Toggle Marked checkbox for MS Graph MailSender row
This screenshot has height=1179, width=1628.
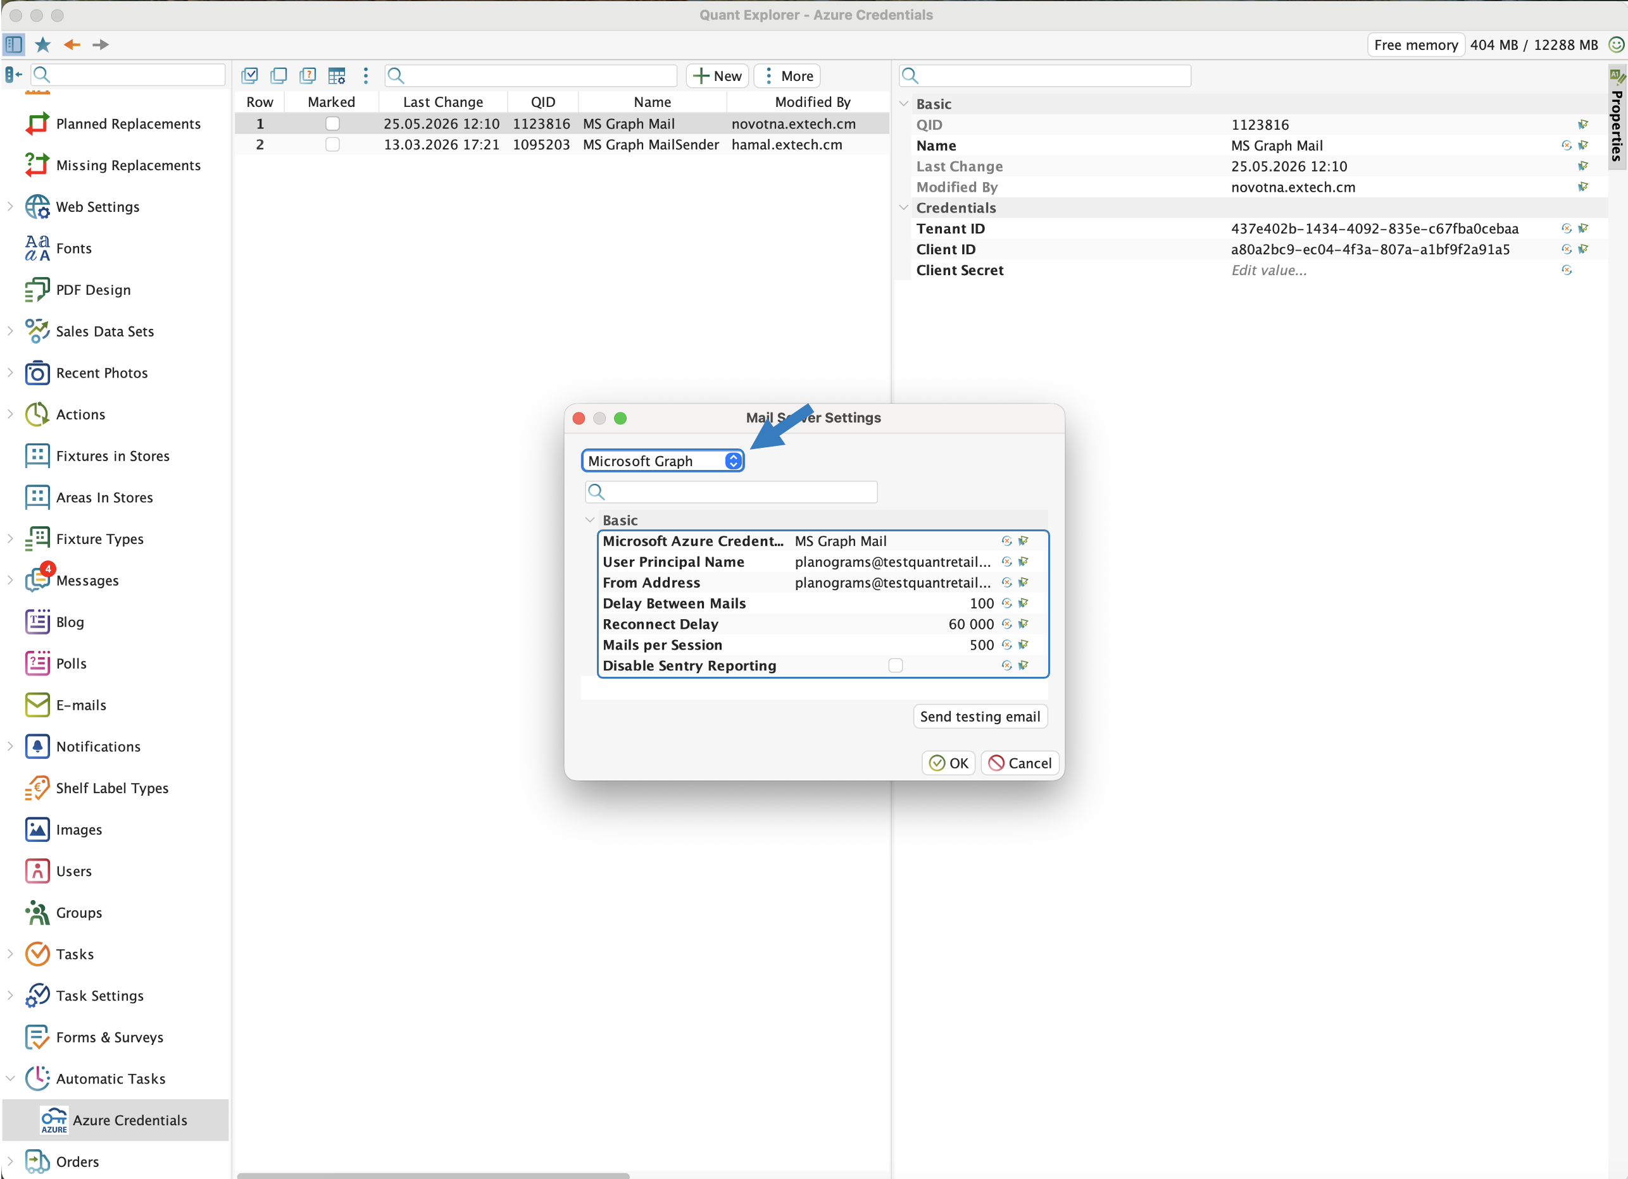click(332, 145)
